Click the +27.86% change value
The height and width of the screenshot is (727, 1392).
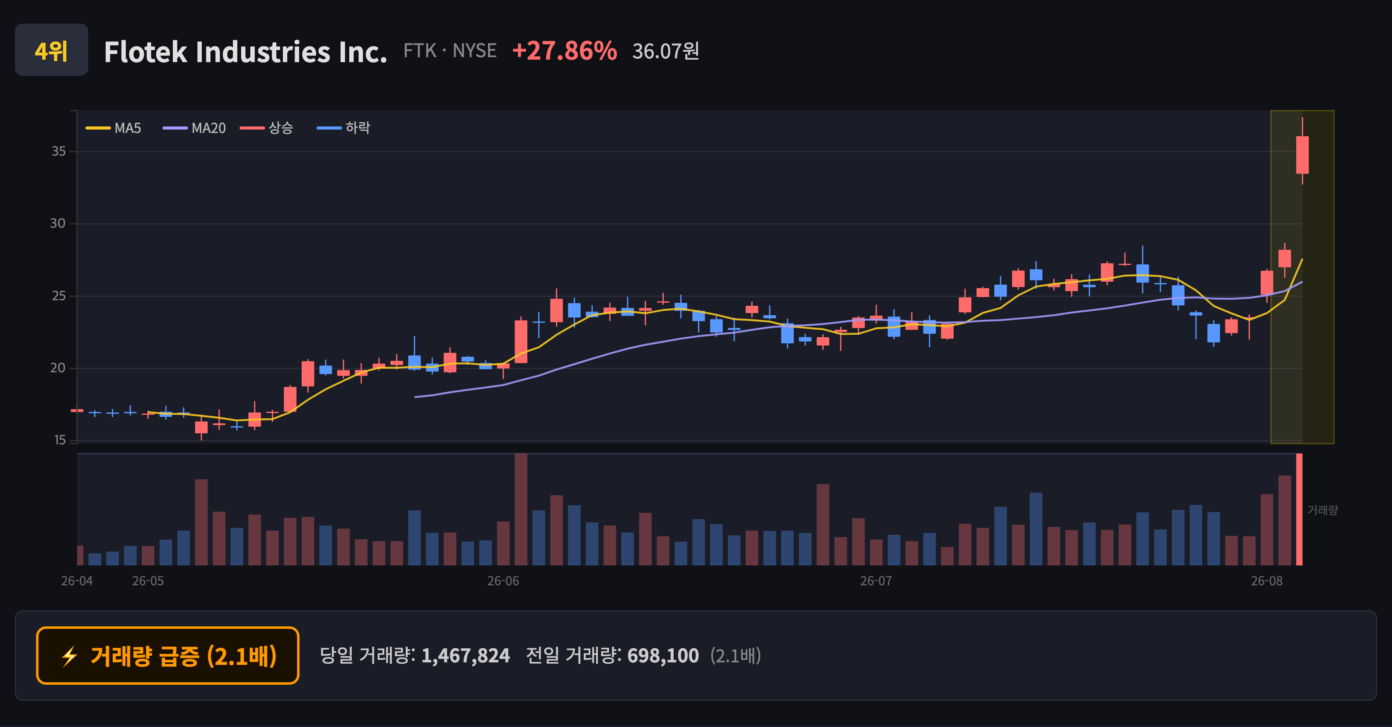[x=564, y=51]
